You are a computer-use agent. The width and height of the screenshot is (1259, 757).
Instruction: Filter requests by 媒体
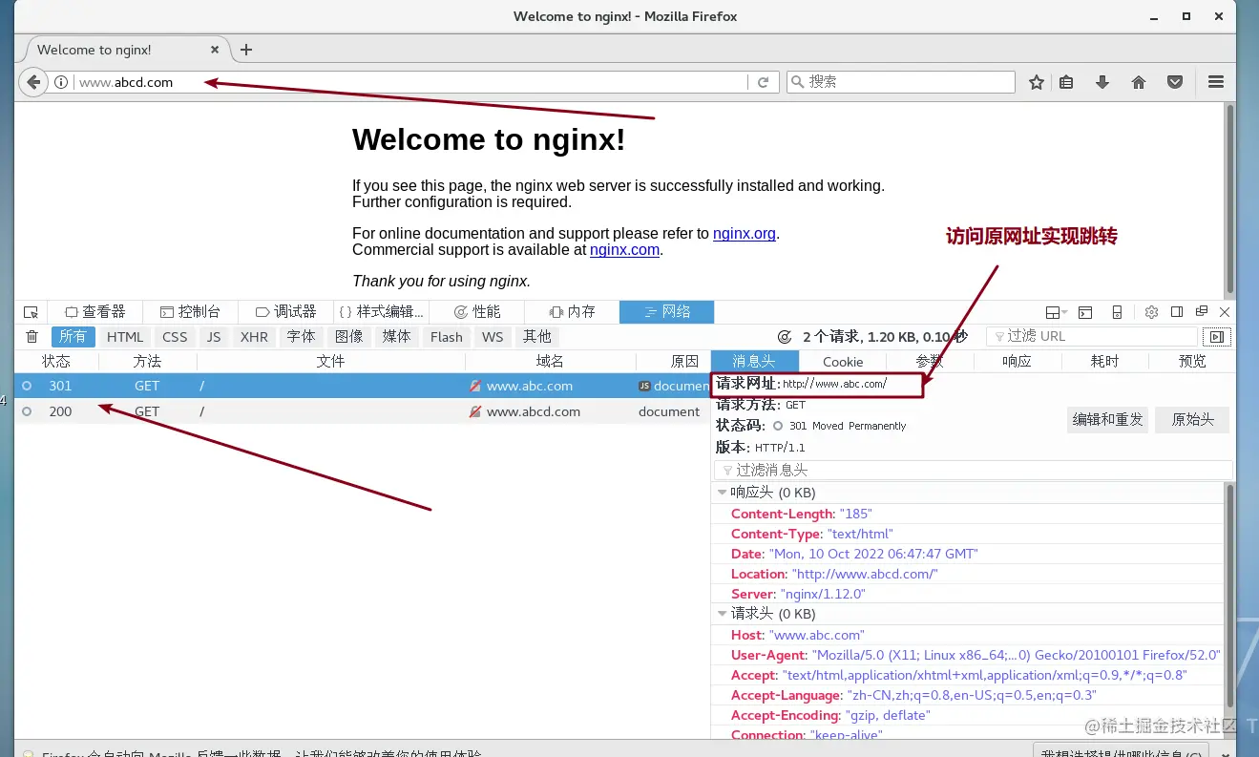pyautogui.click(x=396, y=336)
